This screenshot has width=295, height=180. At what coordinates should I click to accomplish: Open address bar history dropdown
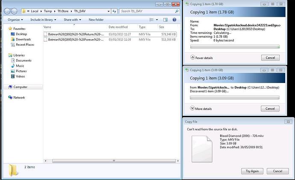click(109, 11)
